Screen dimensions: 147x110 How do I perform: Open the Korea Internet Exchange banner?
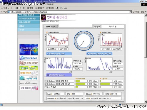tap(29, 83)
